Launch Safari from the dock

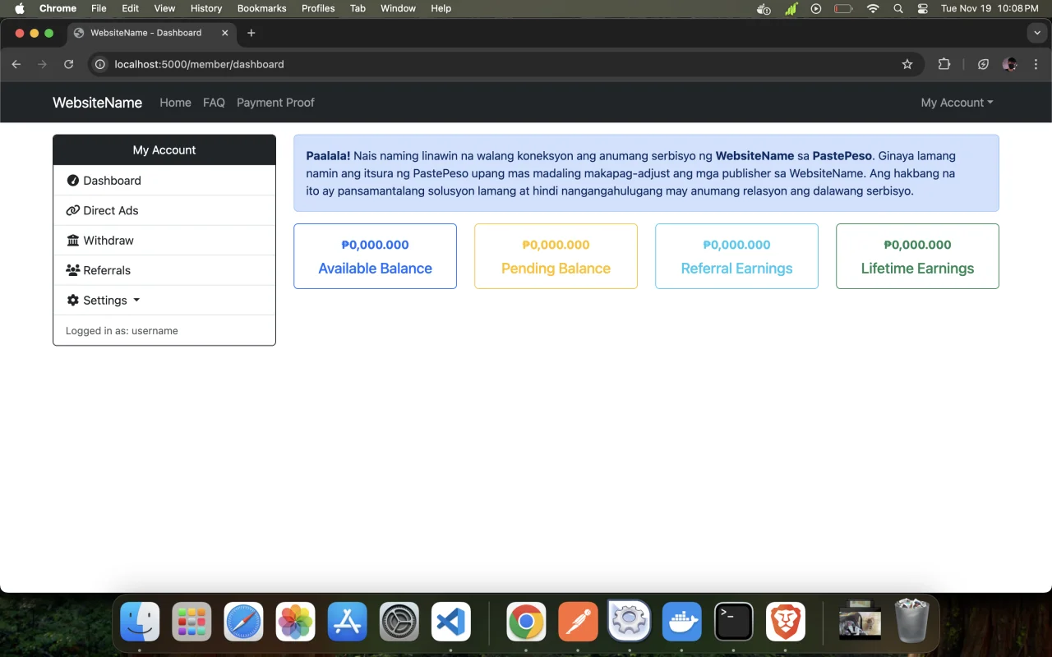point(243,622)
